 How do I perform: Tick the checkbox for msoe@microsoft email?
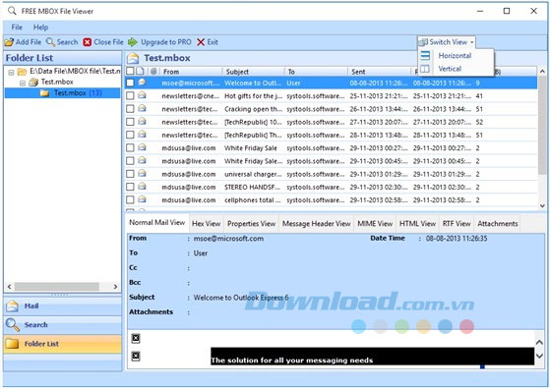130,83
